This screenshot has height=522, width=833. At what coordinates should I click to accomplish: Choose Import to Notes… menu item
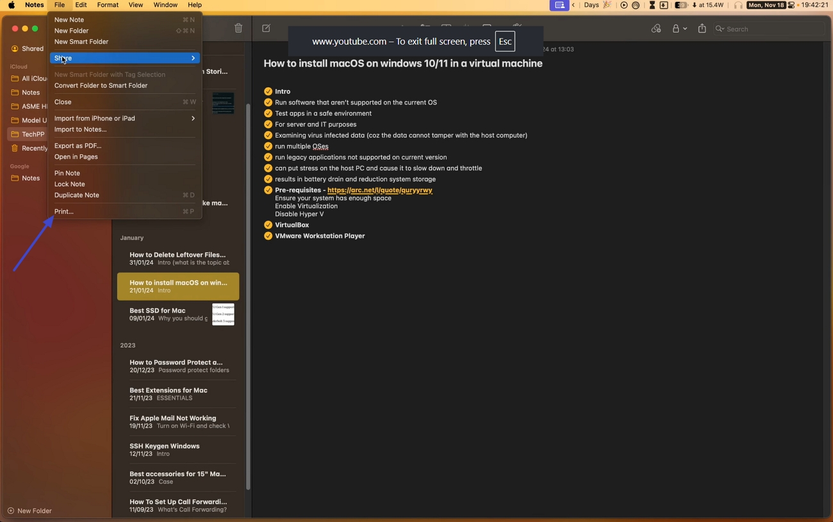pos(125,129)
